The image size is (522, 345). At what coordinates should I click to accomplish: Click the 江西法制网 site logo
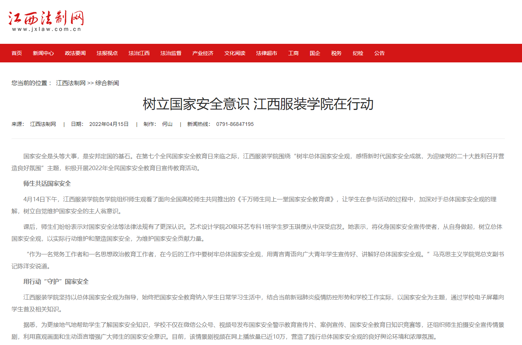[46, 21]
